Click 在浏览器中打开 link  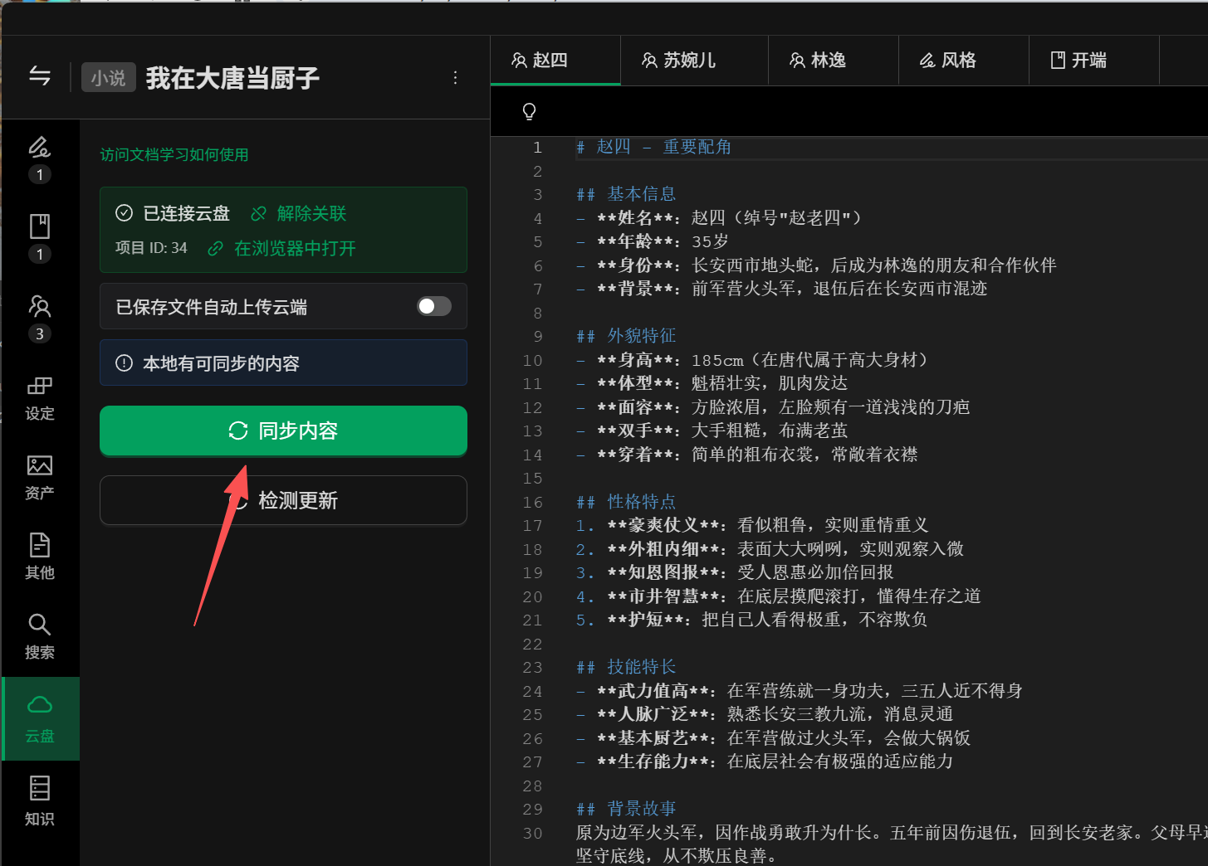click(282, 248)
